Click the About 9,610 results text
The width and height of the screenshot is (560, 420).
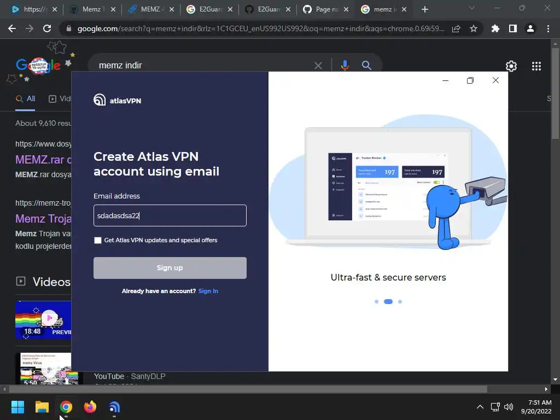coord(43,123)
